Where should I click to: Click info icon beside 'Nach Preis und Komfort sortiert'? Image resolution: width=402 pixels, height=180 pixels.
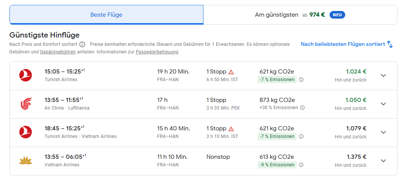click(x=82, y=44)
